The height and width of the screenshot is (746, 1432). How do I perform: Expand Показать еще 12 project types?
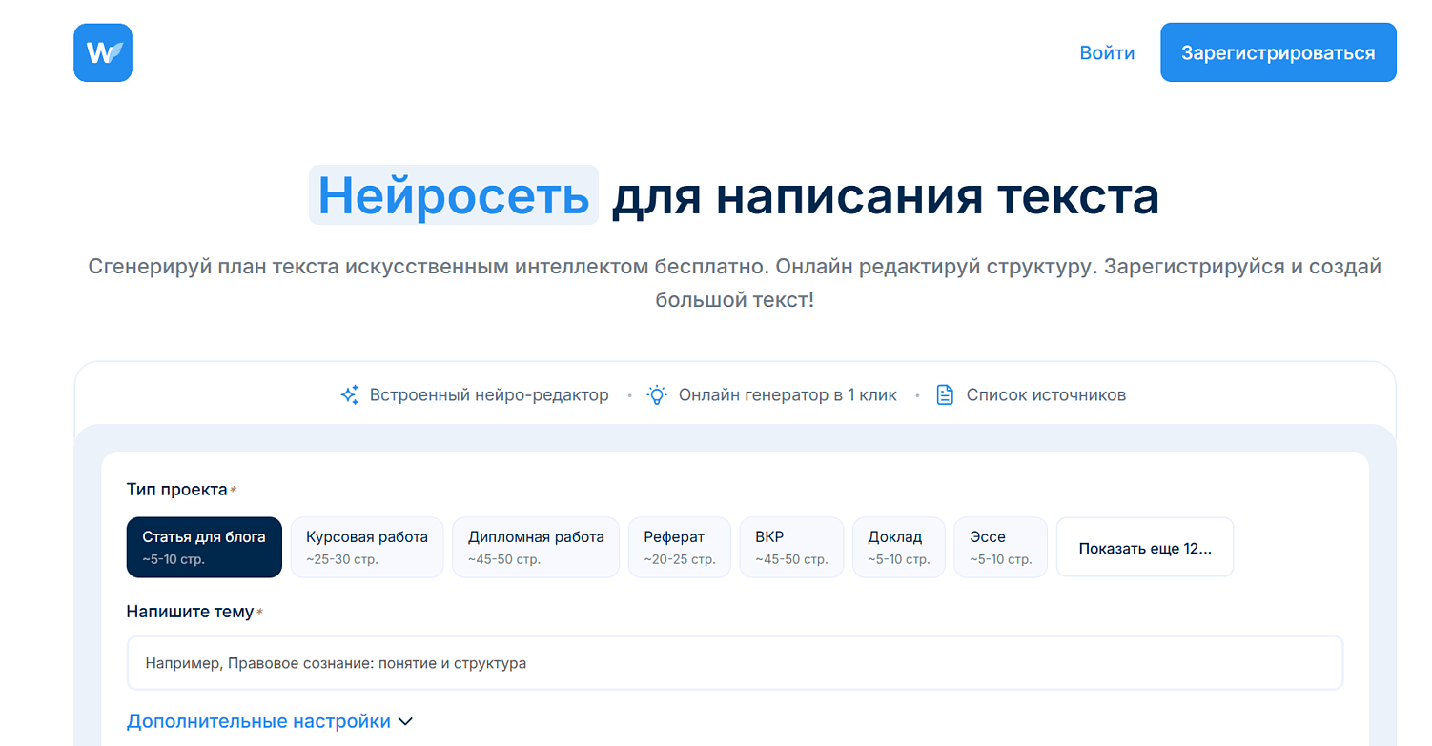point(1145,548)
